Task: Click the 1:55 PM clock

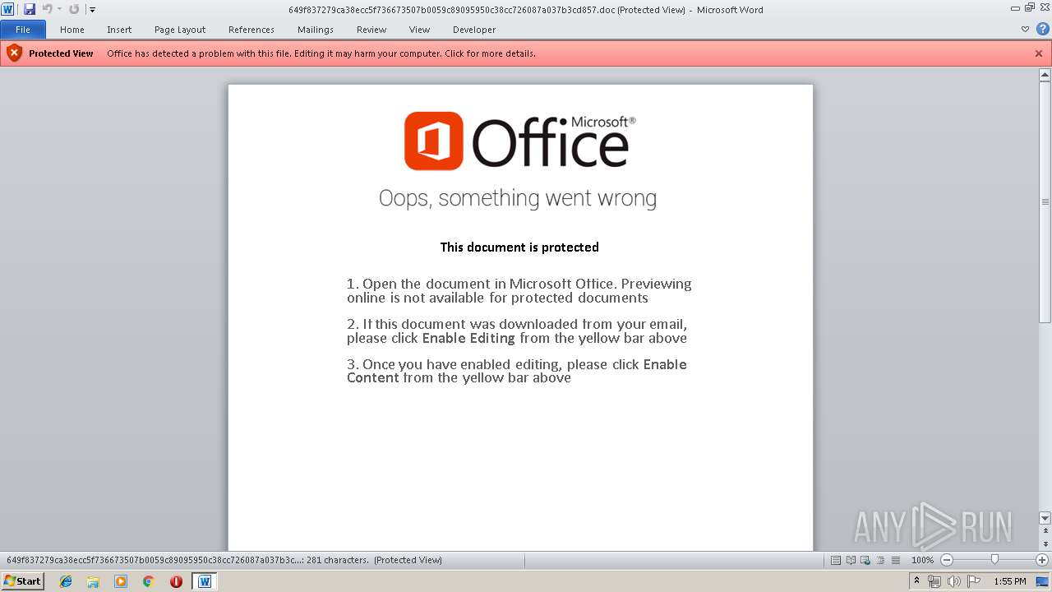Action: [1010, 581]
